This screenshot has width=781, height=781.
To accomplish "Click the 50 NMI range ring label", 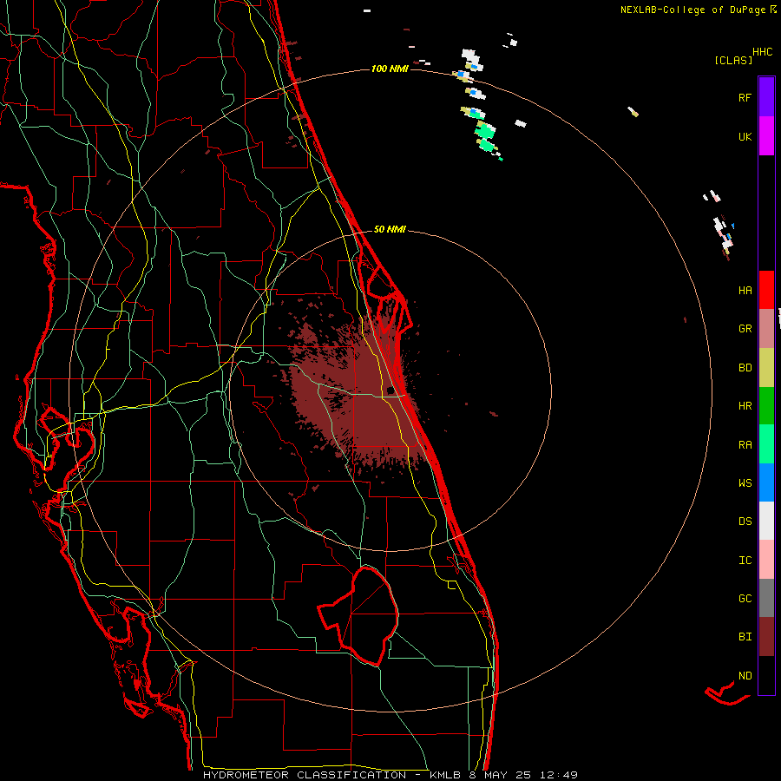I will (x=390, y=229).
